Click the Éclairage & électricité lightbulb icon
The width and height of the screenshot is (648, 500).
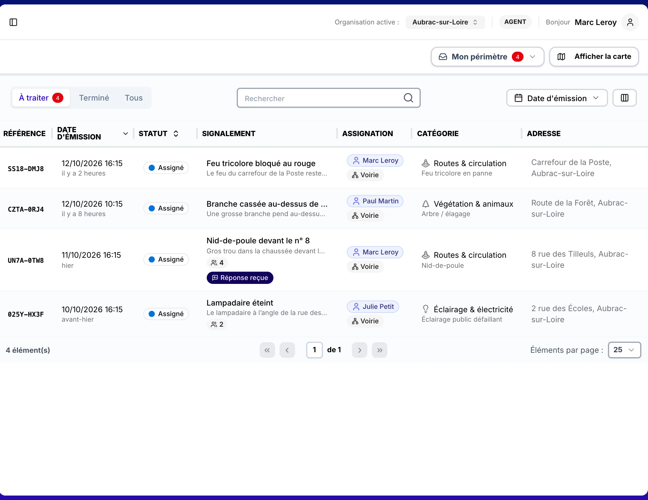pos(425,309)
